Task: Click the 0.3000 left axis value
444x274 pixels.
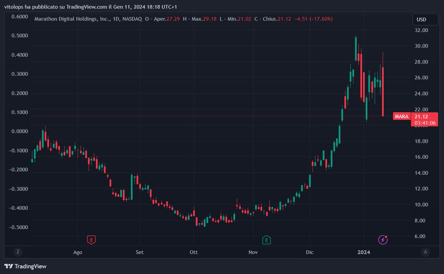Action: (20, 74)
